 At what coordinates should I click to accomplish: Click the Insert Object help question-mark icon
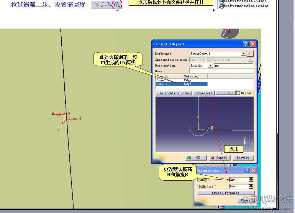pyautogui.click(x=246, y=44)
